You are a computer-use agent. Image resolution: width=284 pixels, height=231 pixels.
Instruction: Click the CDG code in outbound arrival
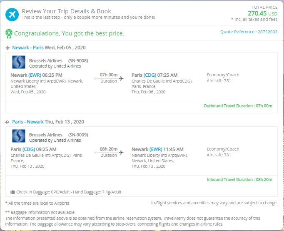point(150,75)
